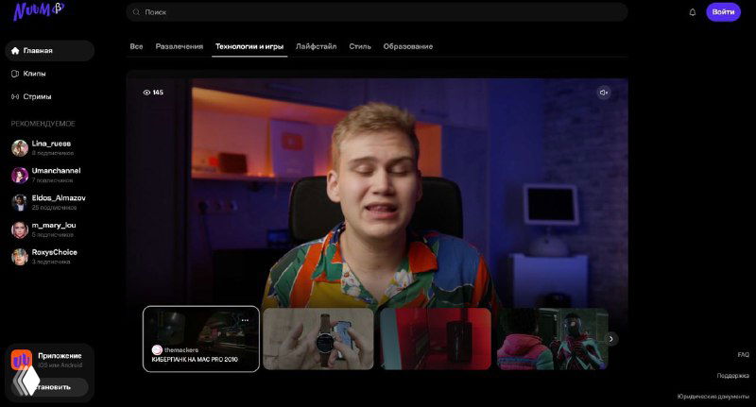Image resolution: width=756 pixels, height=407 pixels.
Task: Open m_mary_lou avatar
Action: (x=20, y=229)
